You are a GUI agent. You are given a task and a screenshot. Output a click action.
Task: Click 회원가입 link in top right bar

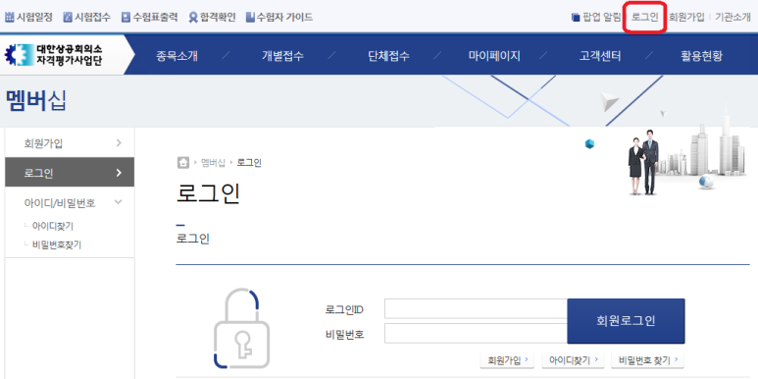(686, 18)
